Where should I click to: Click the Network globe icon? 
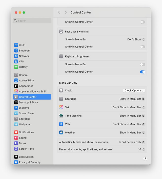(16, 56)
